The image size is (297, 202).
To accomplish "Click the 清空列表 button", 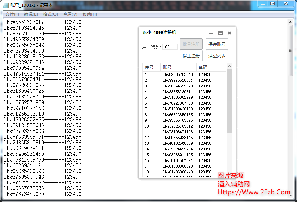I will 217,56.
